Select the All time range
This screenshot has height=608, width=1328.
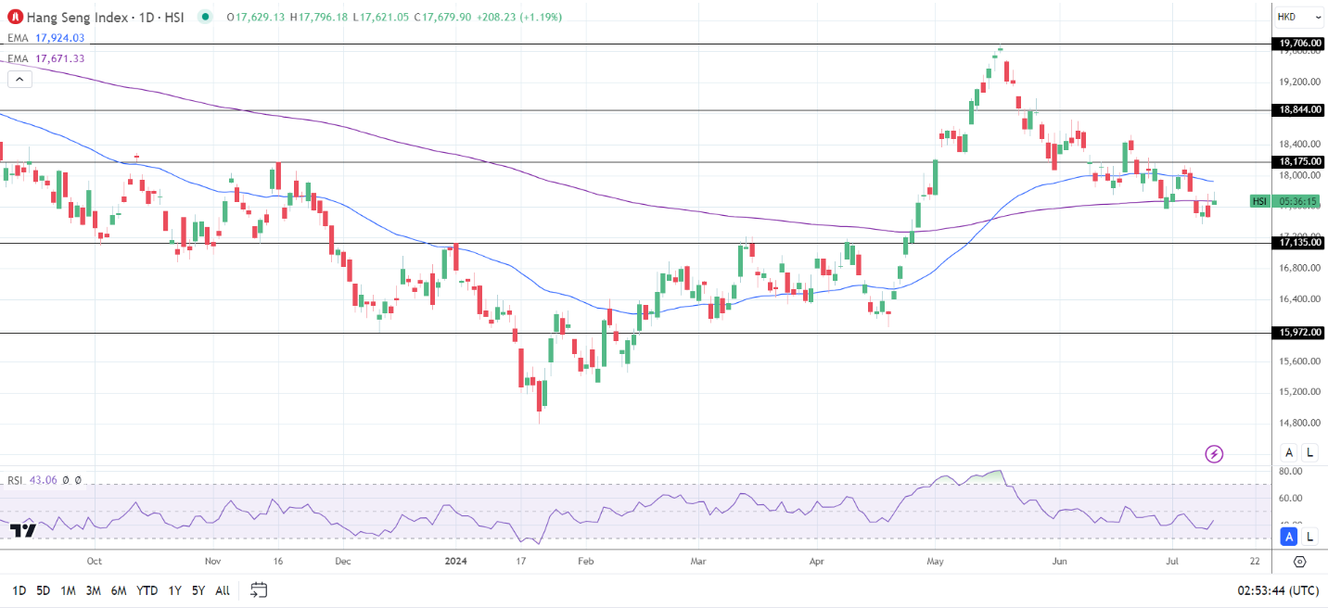223,590
